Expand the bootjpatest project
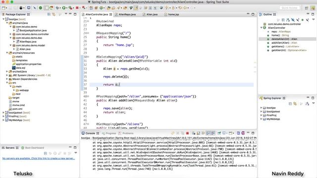This screenshot has height=178, width=317. click(x=3, y=113)
